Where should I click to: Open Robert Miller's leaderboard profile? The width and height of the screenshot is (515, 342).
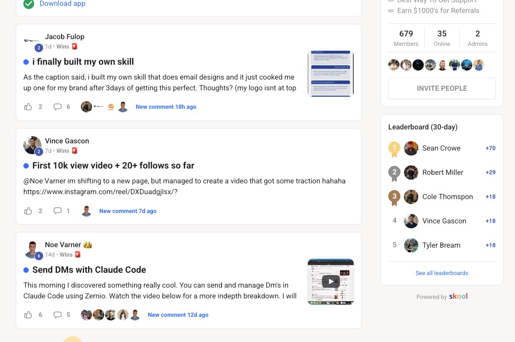(442, 172)
